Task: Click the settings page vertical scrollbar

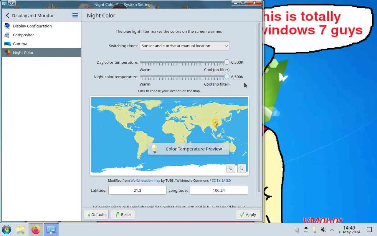Action: click(259, 108)
